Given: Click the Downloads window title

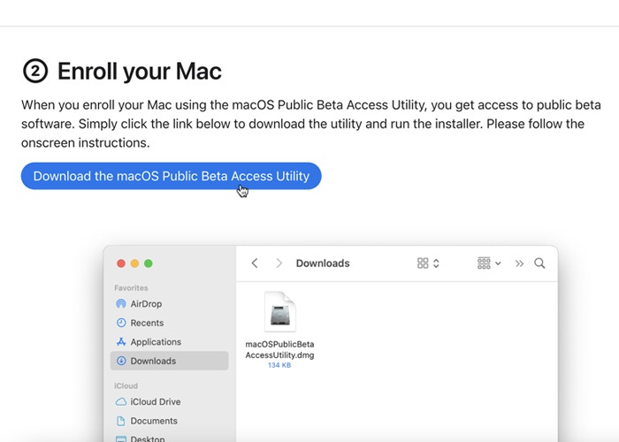Looking at the screenshot, I should point(323,263).
